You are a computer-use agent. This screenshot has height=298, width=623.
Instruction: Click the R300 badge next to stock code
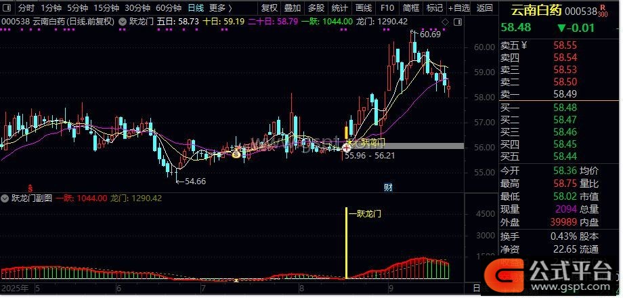pos(603,12)
